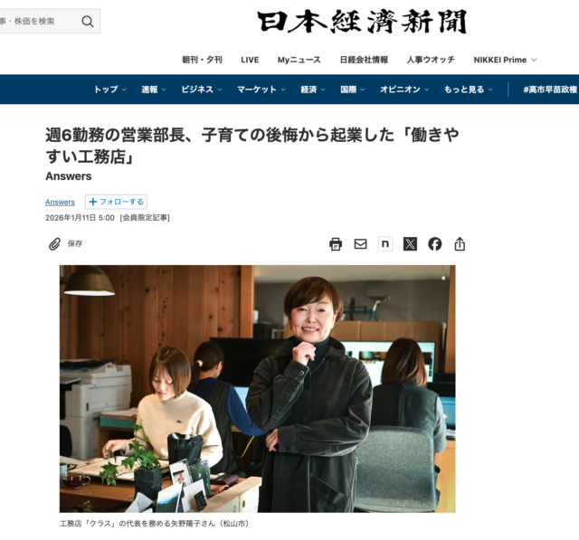Viewport: 579px width, 540px height.
Task: Share article on Facebook icon
Action: click(434, 244)
